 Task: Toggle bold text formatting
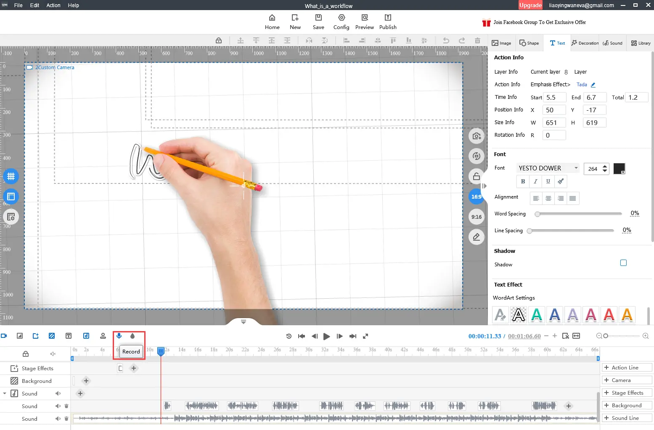pyautogui.click(x=523, y=181)
